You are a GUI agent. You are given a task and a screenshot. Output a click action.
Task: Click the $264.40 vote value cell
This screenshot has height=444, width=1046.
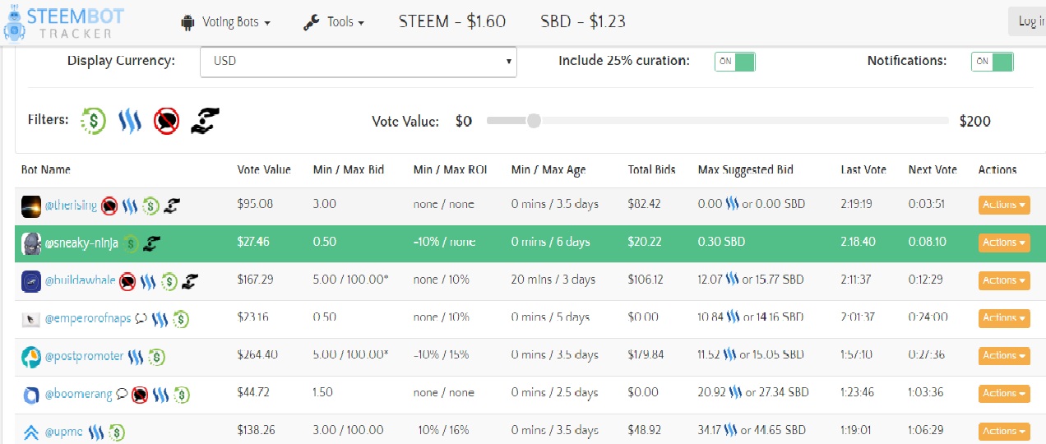click(257, 356)
